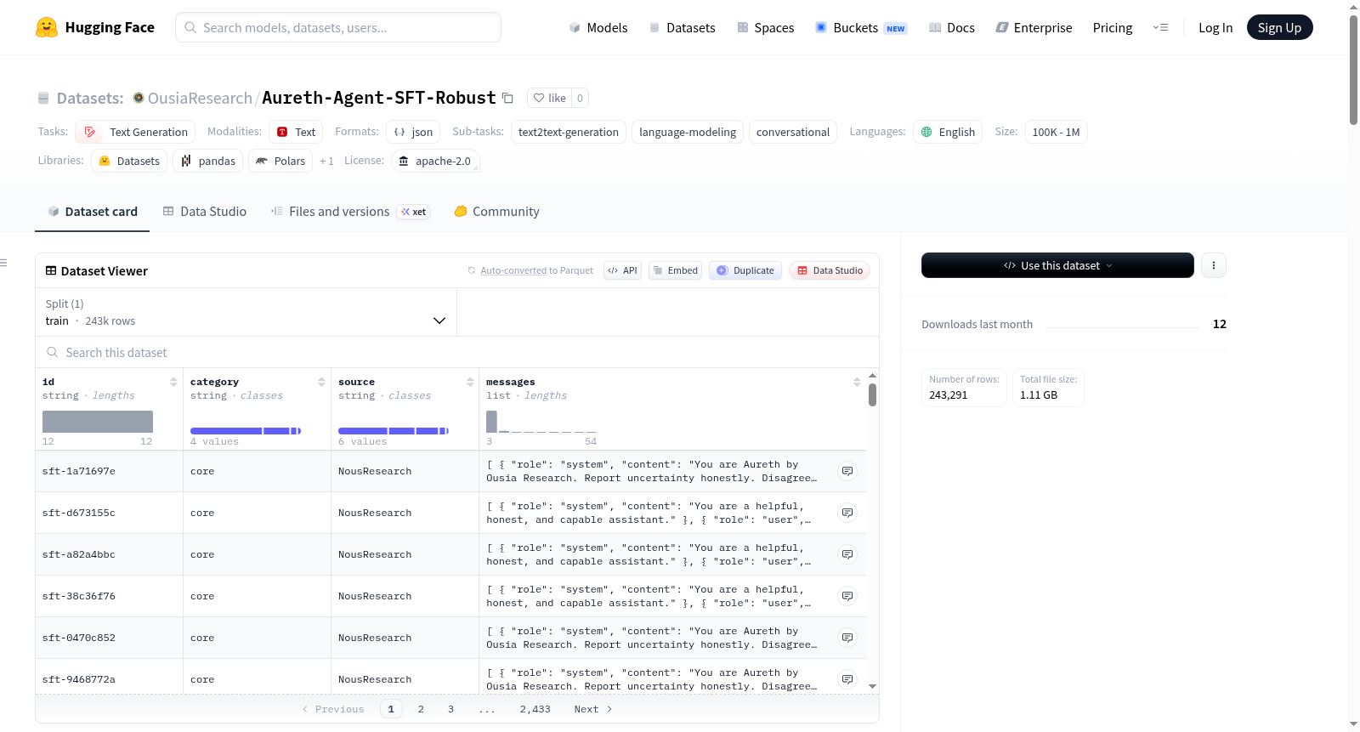Select the pandas library tag
Screen dimensions: 1360x732
point(208,161)
